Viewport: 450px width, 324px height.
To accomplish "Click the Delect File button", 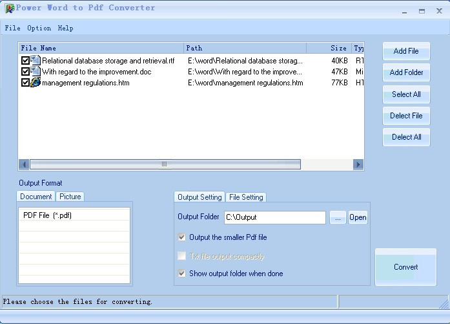I will (x=406, y=116).
